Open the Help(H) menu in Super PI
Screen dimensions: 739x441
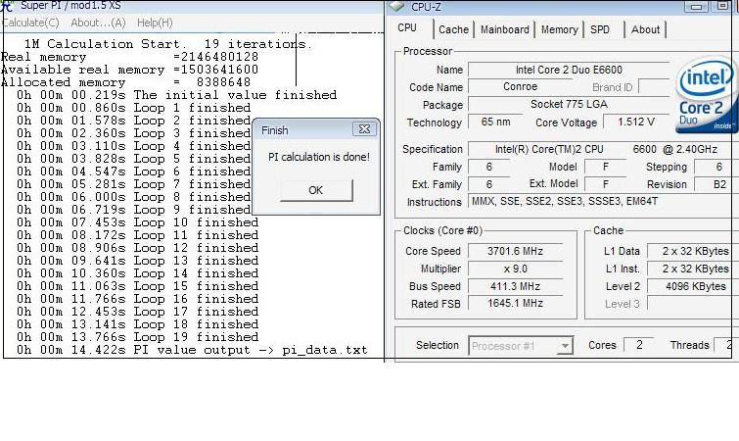(x=155, y=23)
